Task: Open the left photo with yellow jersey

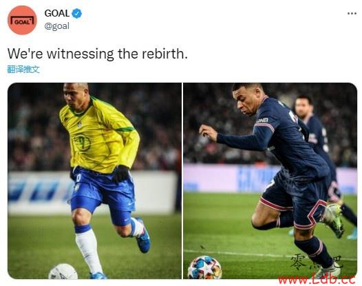Action: click(x=94, y=181)
